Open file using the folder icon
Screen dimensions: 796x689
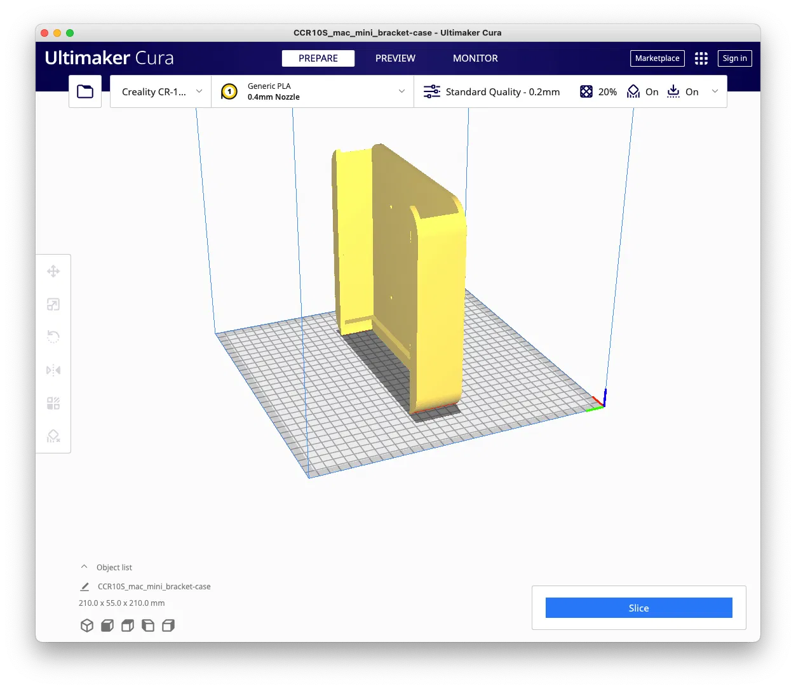(x=85, y=91)
